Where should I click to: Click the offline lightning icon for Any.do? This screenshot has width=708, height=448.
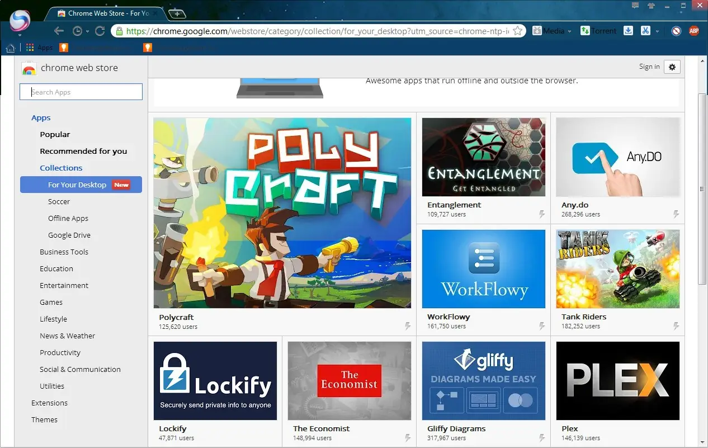click(676, 214)
